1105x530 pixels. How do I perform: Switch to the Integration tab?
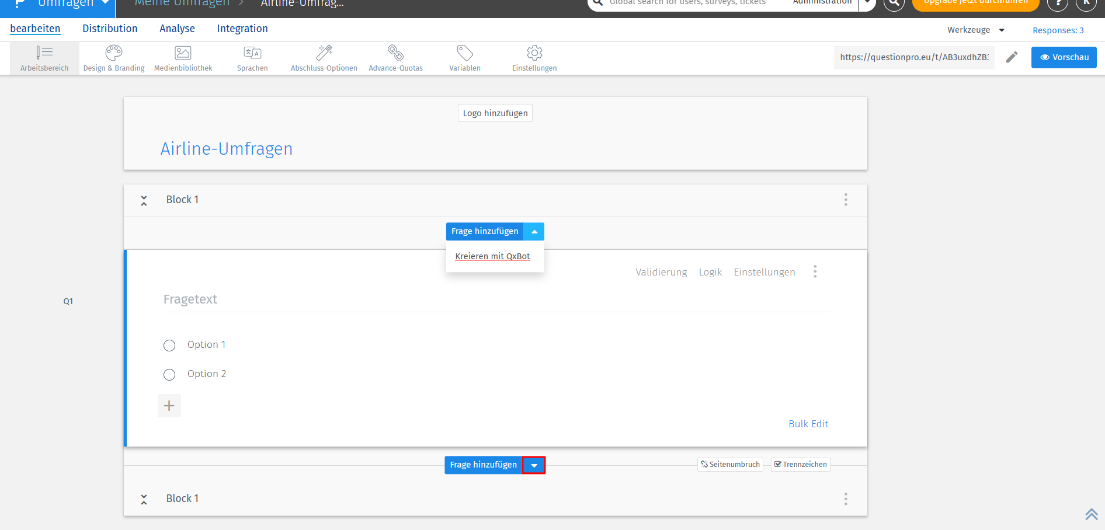(x=242, y=29)
